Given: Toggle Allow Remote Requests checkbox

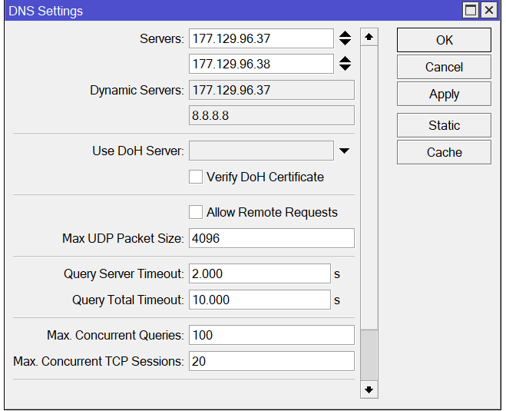Looking at the screenshot, I should [196, 212].
